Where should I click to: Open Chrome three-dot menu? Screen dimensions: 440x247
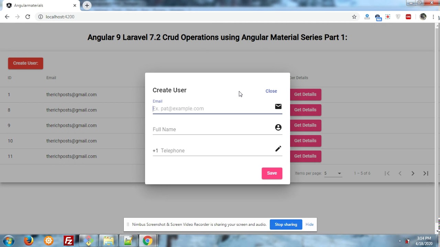(x=433, y=17)
